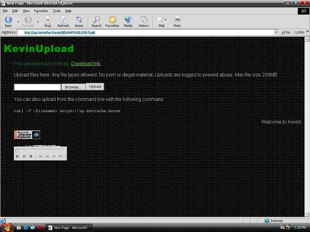Open the Tools menu
Image resolution: width=310 pixels, height=232 pixels.
(56, 11)
